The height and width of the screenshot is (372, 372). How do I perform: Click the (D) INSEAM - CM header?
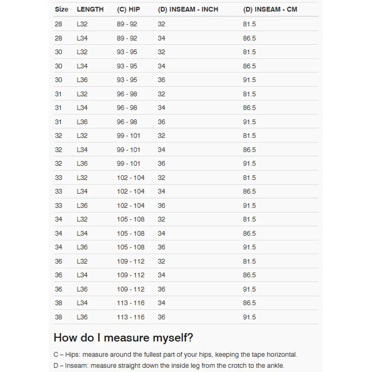[x=270, y=9]
